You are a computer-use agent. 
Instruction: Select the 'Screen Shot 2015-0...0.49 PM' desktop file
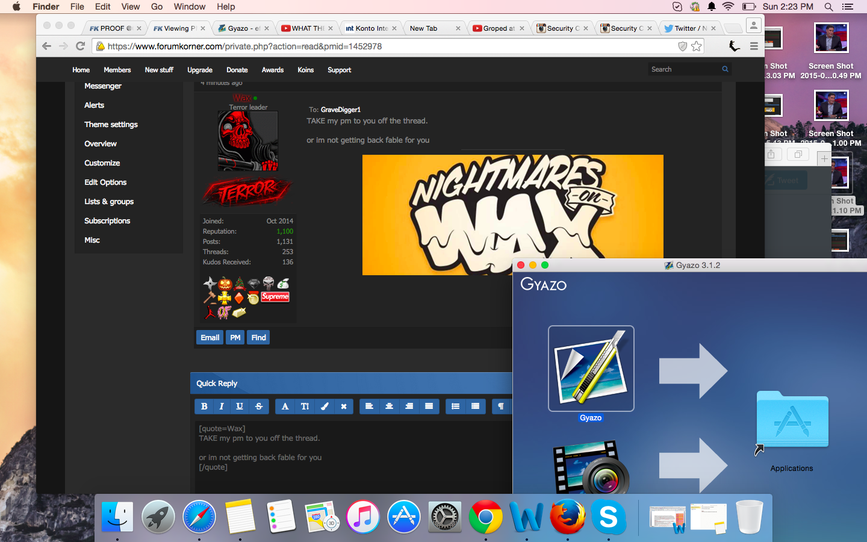[831, 51]
